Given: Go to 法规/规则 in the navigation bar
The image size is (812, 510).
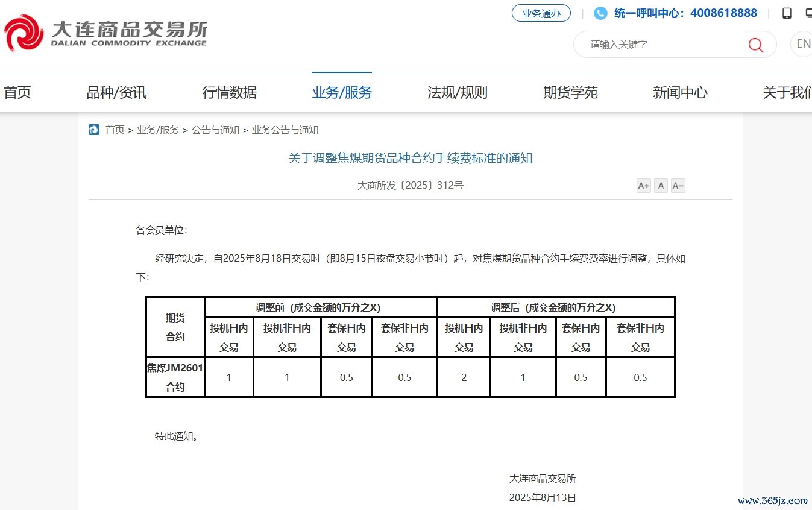Looking at the screenshot, I should tap(457, 92).
